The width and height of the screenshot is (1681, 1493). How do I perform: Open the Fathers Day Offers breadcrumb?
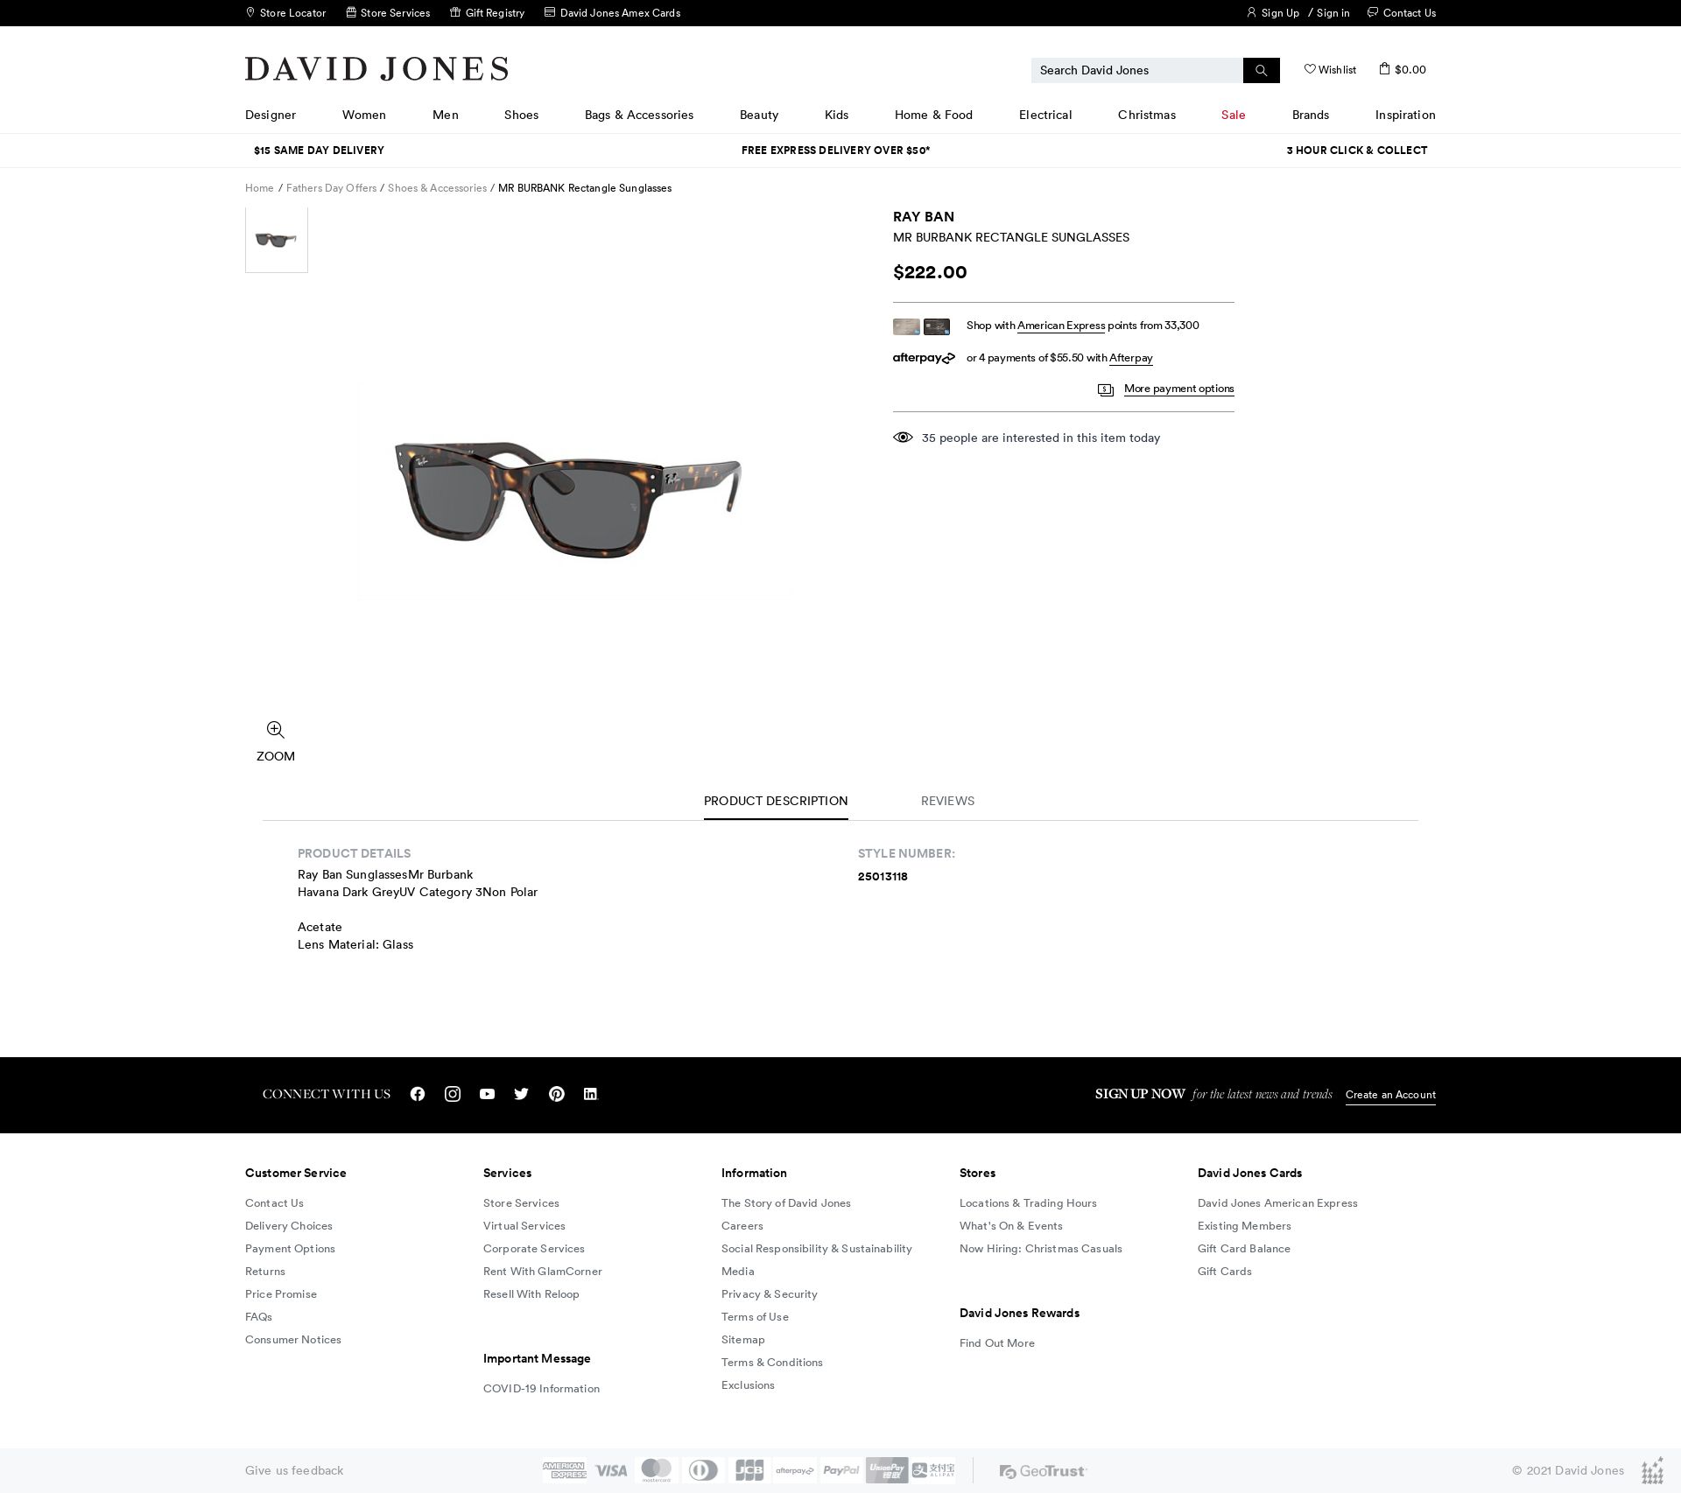(x=331, y=188)
